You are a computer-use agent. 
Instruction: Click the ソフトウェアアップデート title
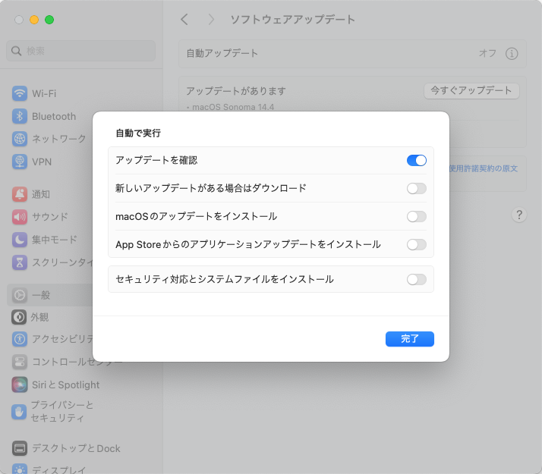[x=293, y=19]
